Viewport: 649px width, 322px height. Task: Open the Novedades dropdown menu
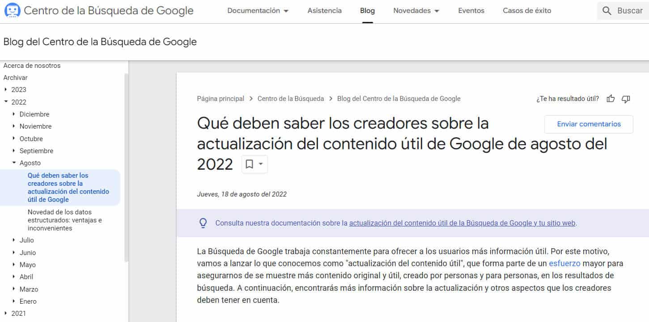pyautogui.click(x=416, y=10)
